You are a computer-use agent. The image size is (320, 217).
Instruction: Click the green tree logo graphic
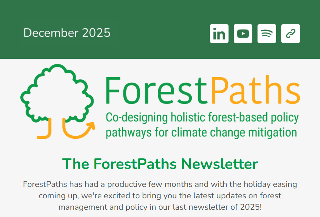point(57,92)
